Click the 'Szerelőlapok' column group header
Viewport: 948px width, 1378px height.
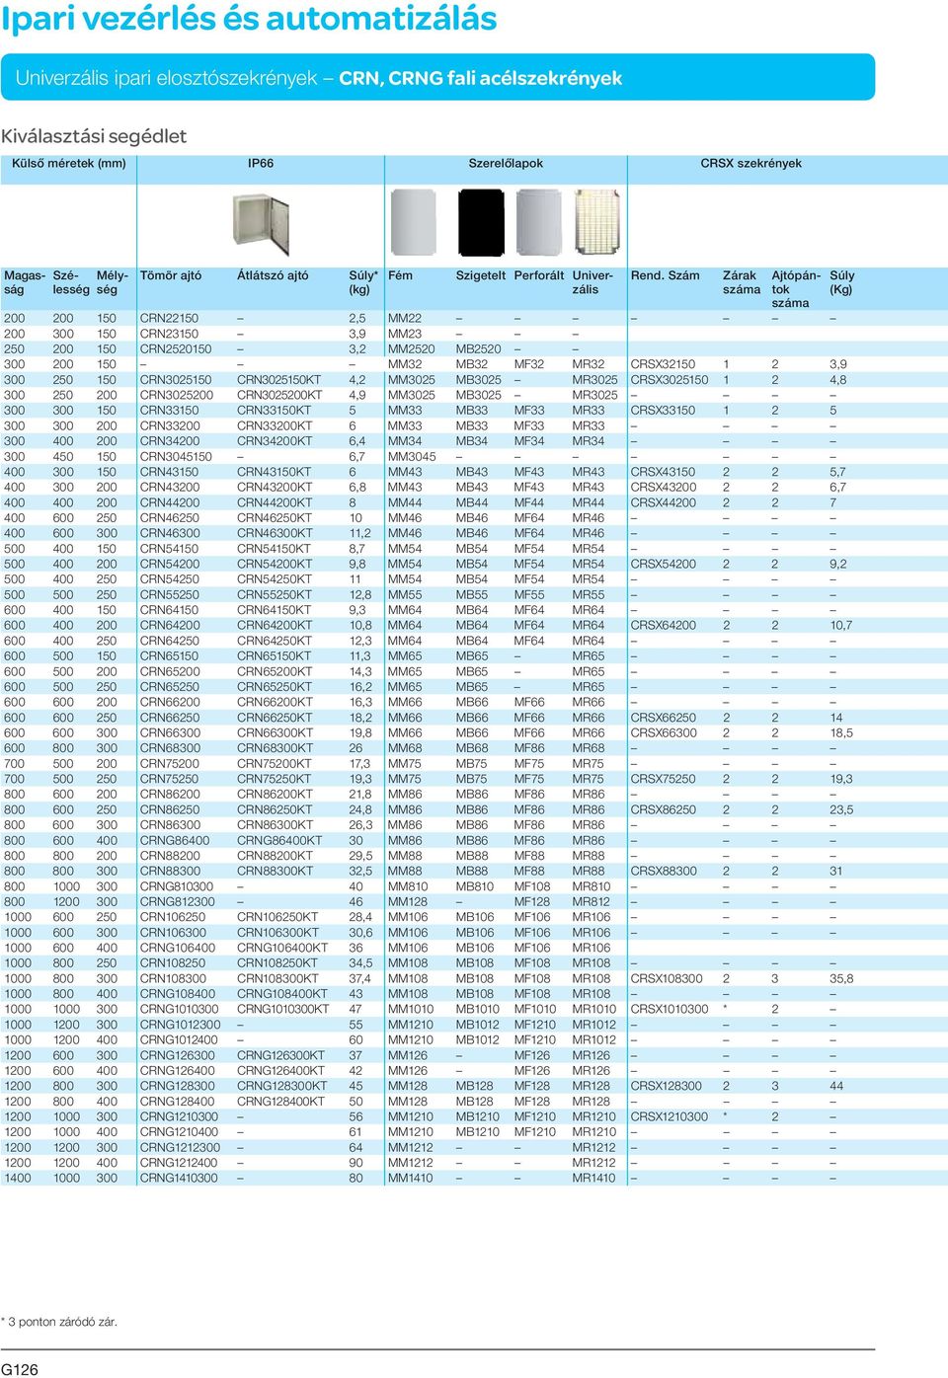[506, 163]
